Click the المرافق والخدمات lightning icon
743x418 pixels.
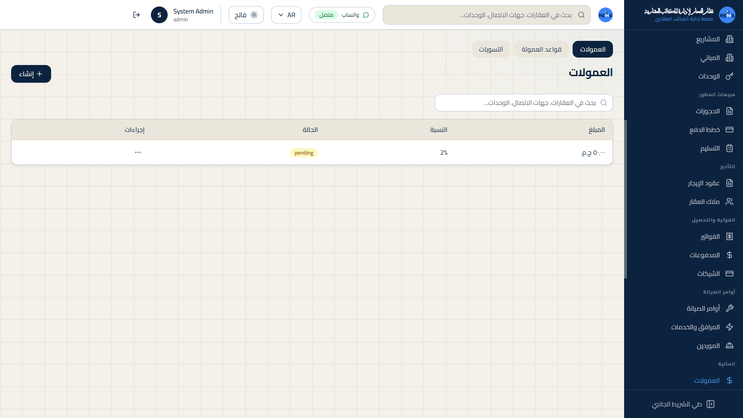click(x=730, y=327)
